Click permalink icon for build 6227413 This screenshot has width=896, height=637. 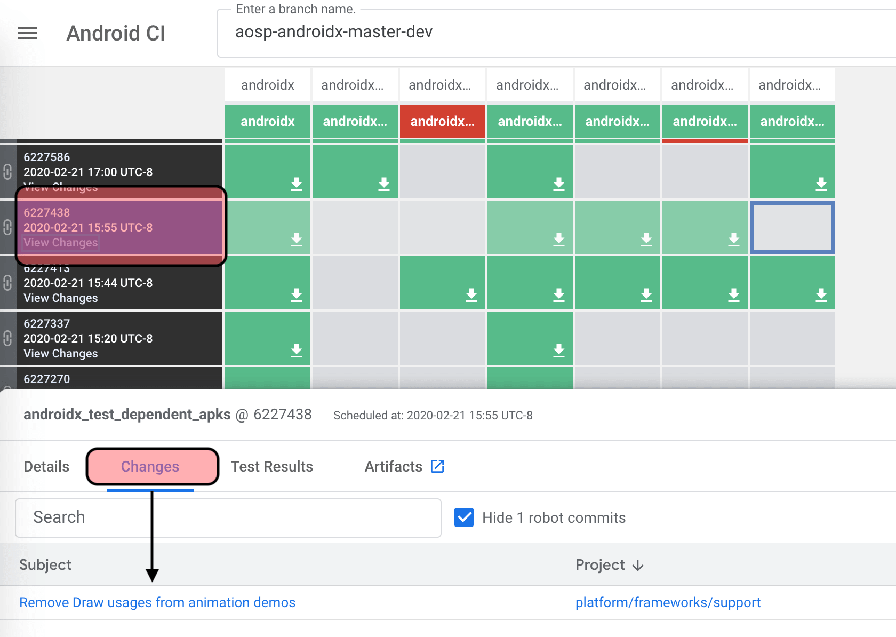coord(7,283)
